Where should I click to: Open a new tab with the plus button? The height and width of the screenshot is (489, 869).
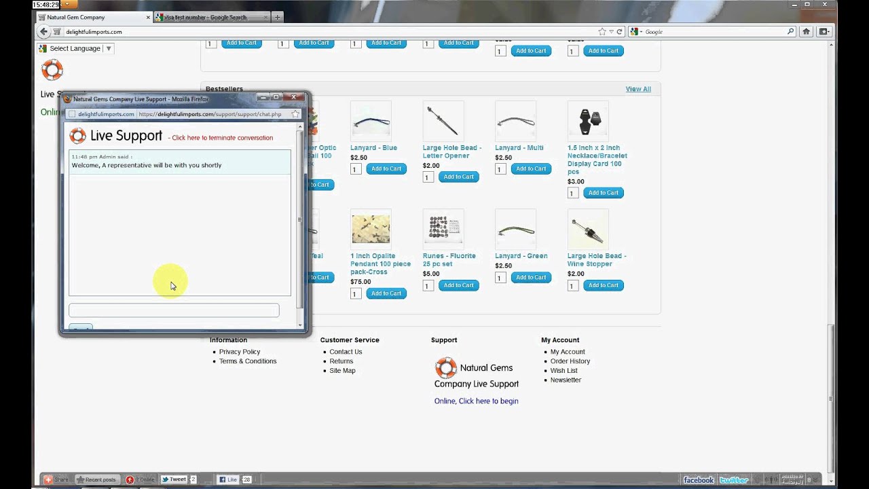277,17
